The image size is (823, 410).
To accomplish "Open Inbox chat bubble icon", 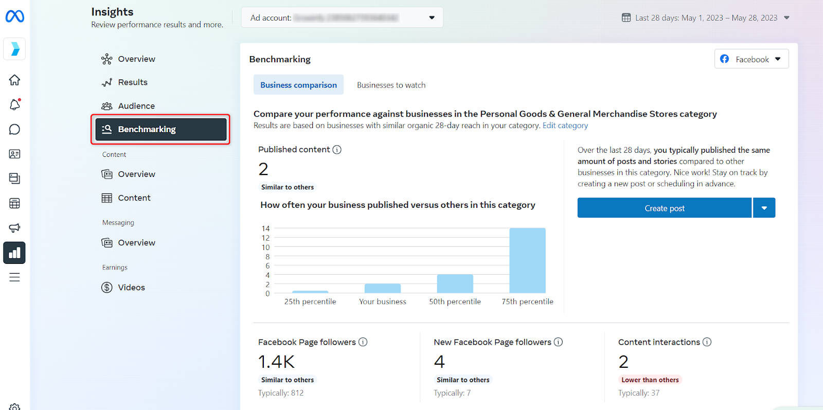I will click(x=14, y=129).
